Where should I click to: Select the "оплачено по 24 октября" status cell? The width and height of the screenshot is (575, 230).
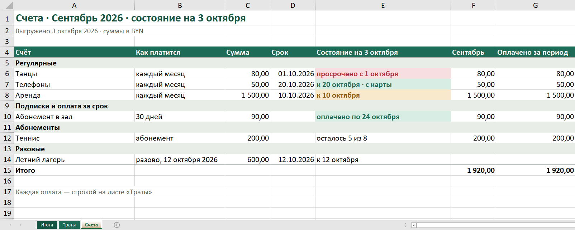point(383,117)
